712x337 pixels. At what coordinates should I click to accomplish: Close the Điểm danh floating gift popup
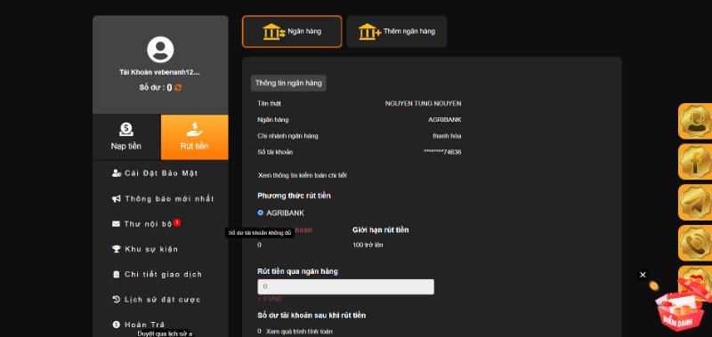click(x=643, y=275)
